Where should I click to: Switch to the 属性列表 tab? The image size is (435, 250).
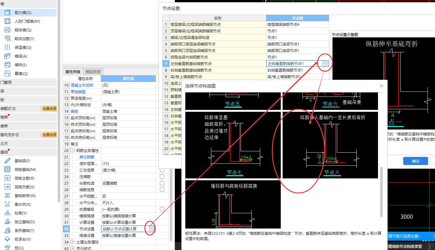(73, 72)
